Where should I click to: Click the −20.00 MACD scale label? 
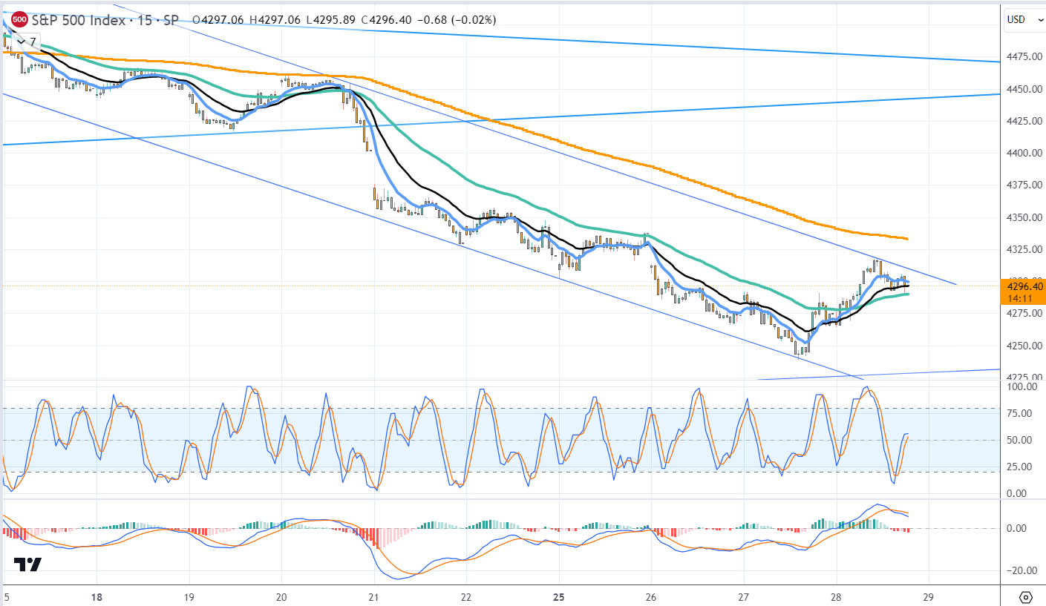pos(1024,570)
